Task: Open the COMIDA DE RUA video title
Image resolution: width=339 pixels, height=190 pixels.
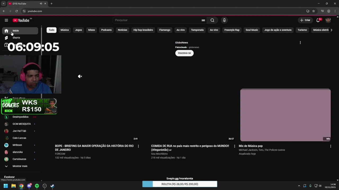Action: point(190,148)
